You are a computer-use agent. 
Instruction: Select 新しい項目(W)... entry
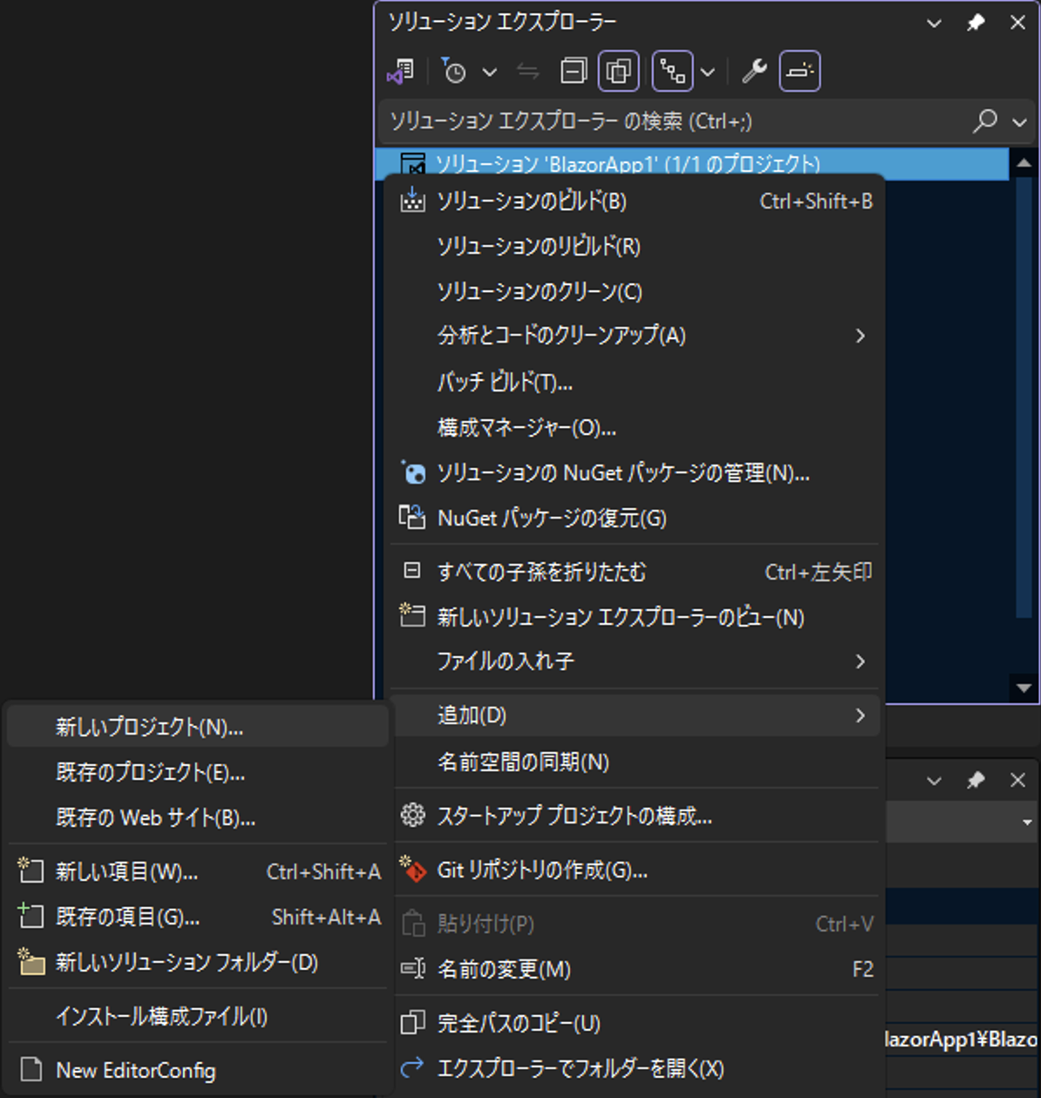(198, 871)
